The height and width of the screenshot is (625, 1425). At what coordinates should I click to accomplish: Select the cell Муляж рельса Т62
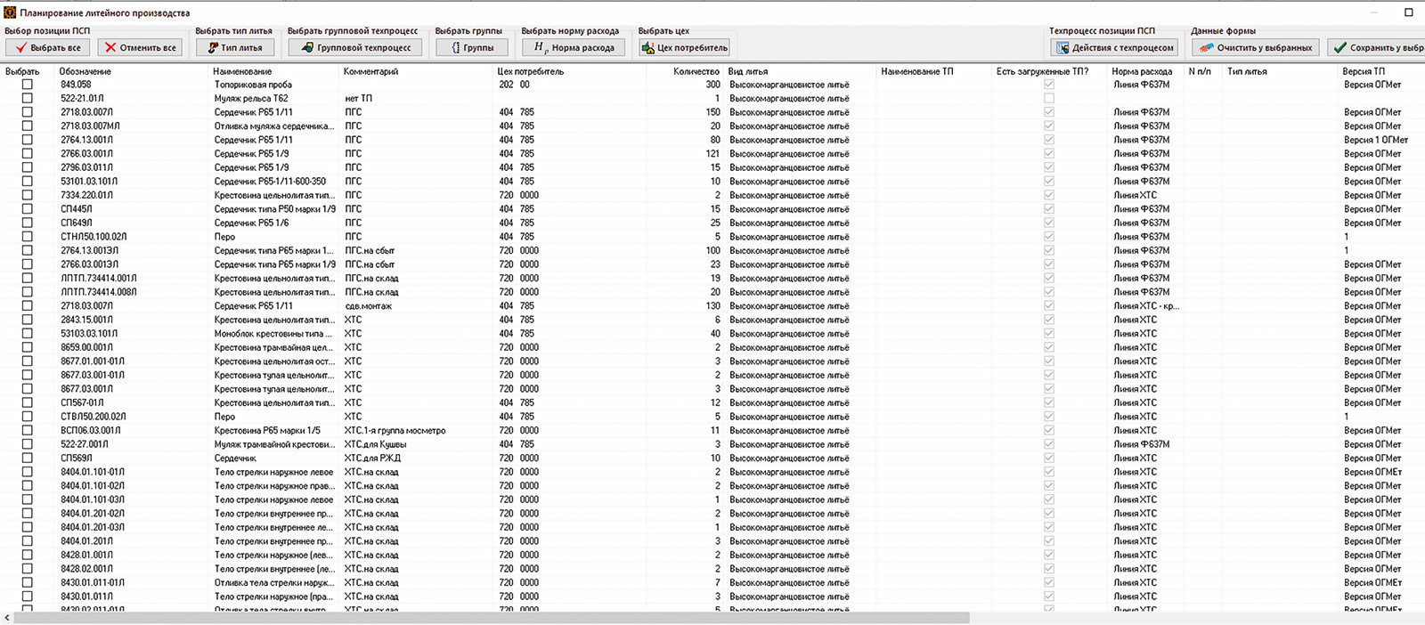click(x=251, y=98)
